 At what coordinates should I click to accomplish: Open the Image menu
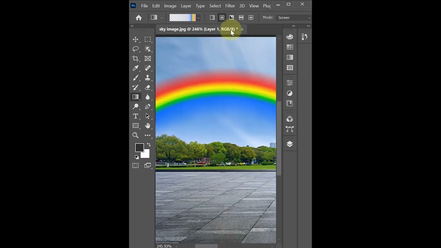pos(170,6)
